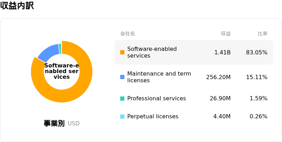Click the 0.26% ratio value
This screenshot has width=282, height=142.
tap(258, 117)
